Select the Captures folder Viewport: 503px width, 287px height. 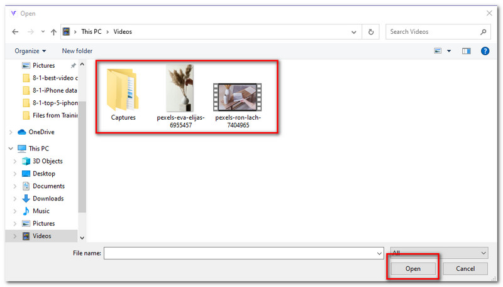[123, 95]
